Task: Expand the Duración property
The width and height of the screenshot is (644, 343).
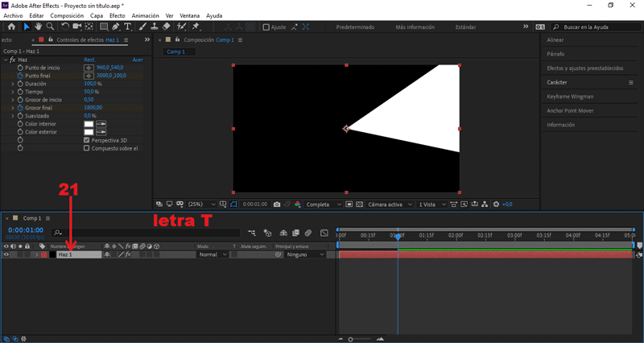Action: tap(13, 84)
